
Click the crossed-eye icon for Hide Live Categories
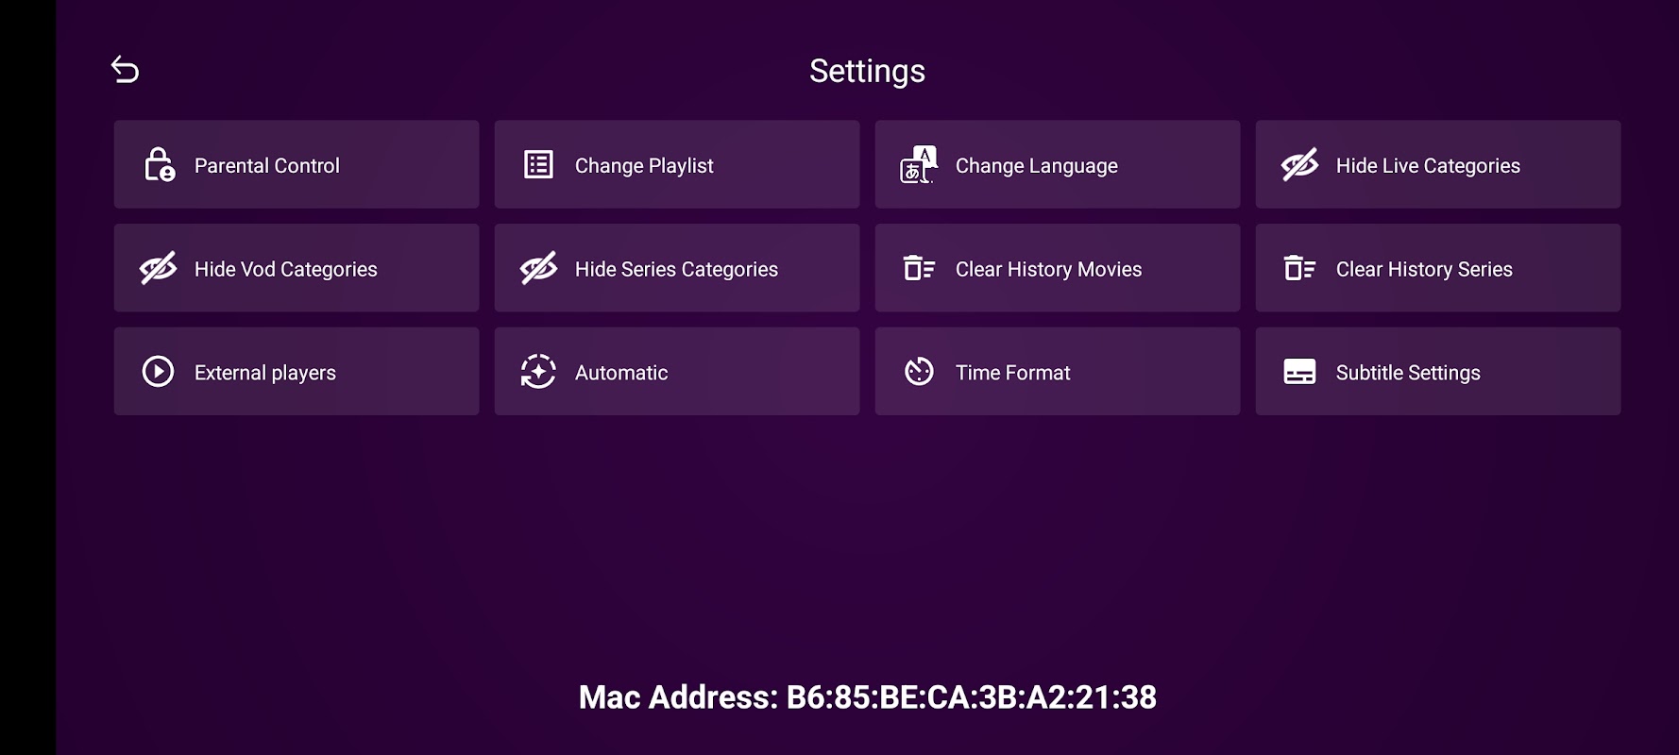[1299, 164]
